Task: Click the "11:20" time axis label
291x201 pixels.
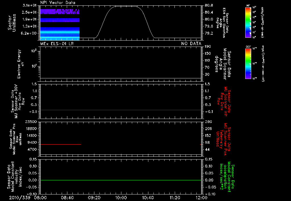Action: coord(175,198)
